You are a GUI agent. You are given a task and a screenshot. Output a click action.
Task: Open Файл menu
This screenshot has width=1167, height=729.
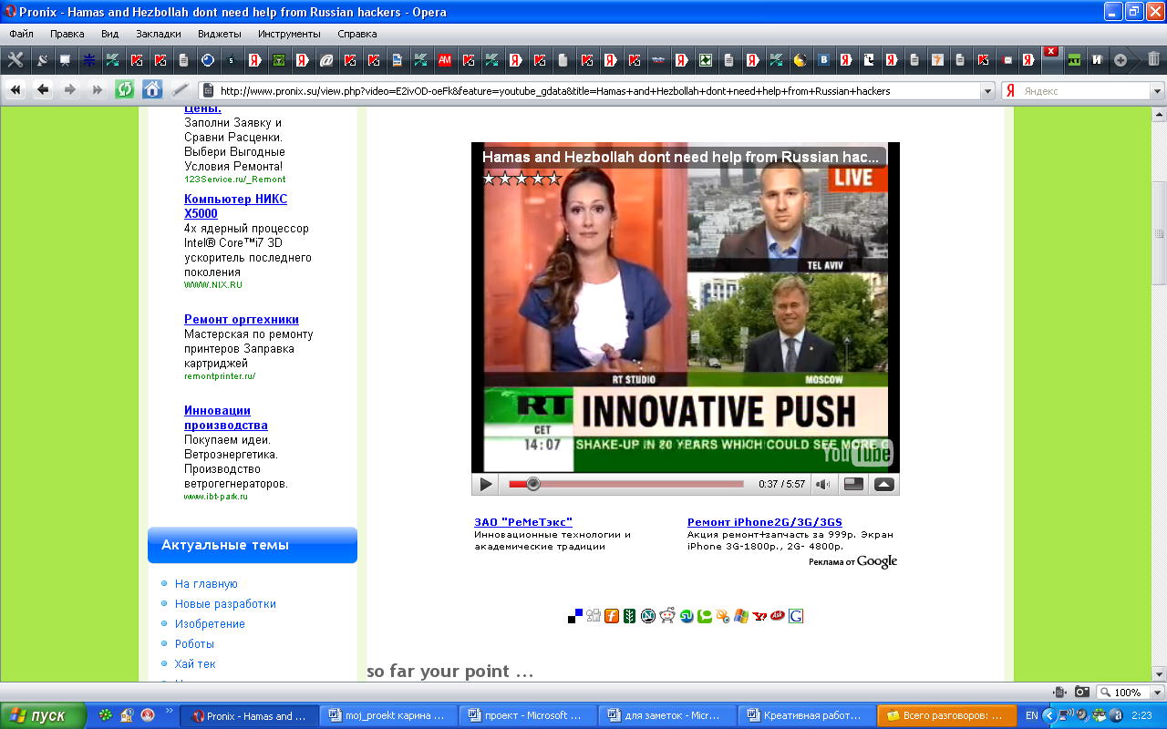pos(21,34)
